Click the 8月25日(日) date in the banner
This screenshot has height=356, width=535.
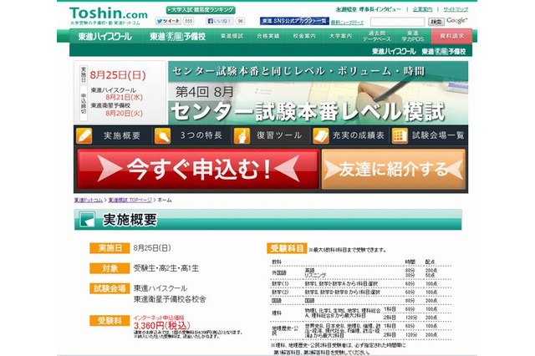point(118,74)
